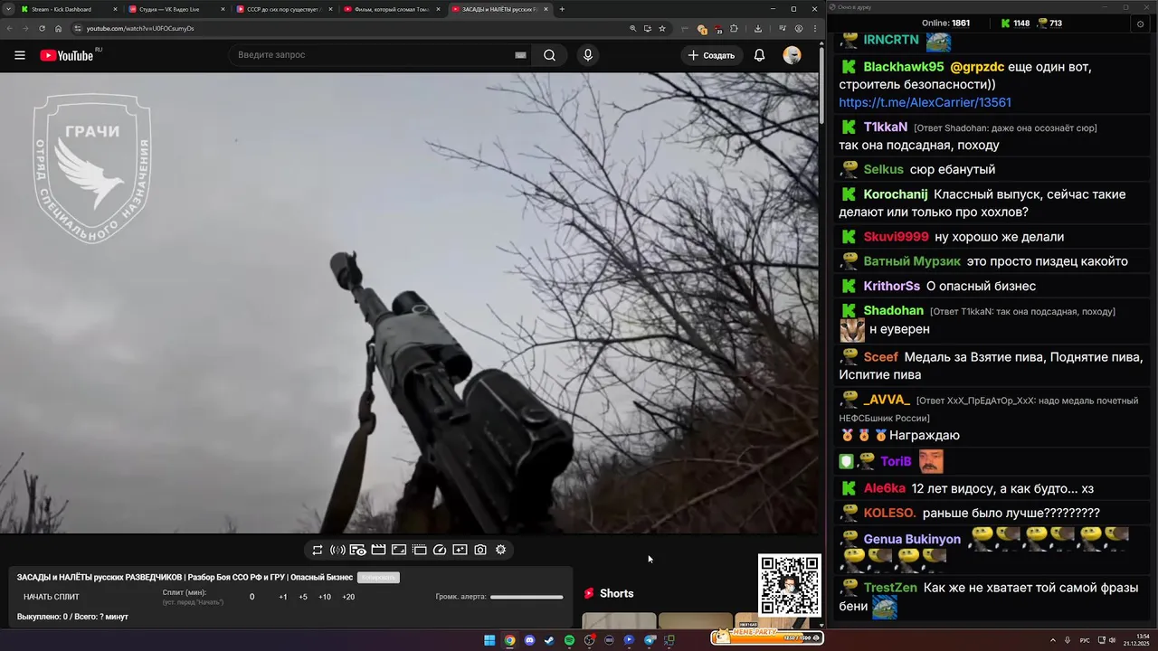Screen dimensions: 1158x651
Task: Open Steam from the taskbar
Action: coord(549,641)
